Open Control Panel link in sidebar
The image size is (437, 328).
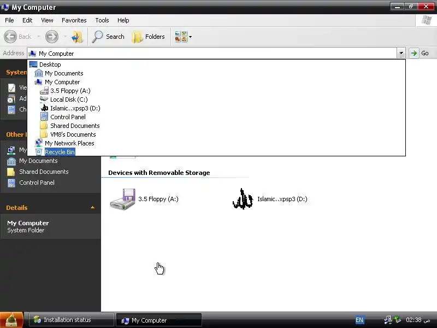click(x=37, y=183)
